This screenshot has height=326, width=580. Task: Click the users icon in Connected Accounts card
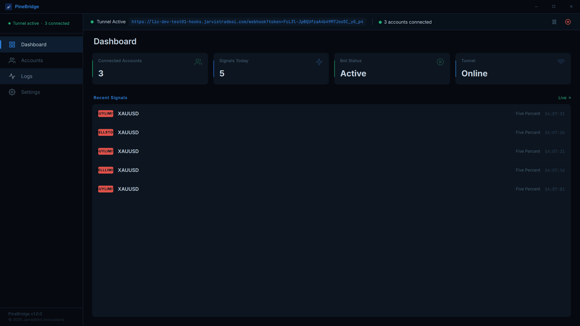[198, 62]
